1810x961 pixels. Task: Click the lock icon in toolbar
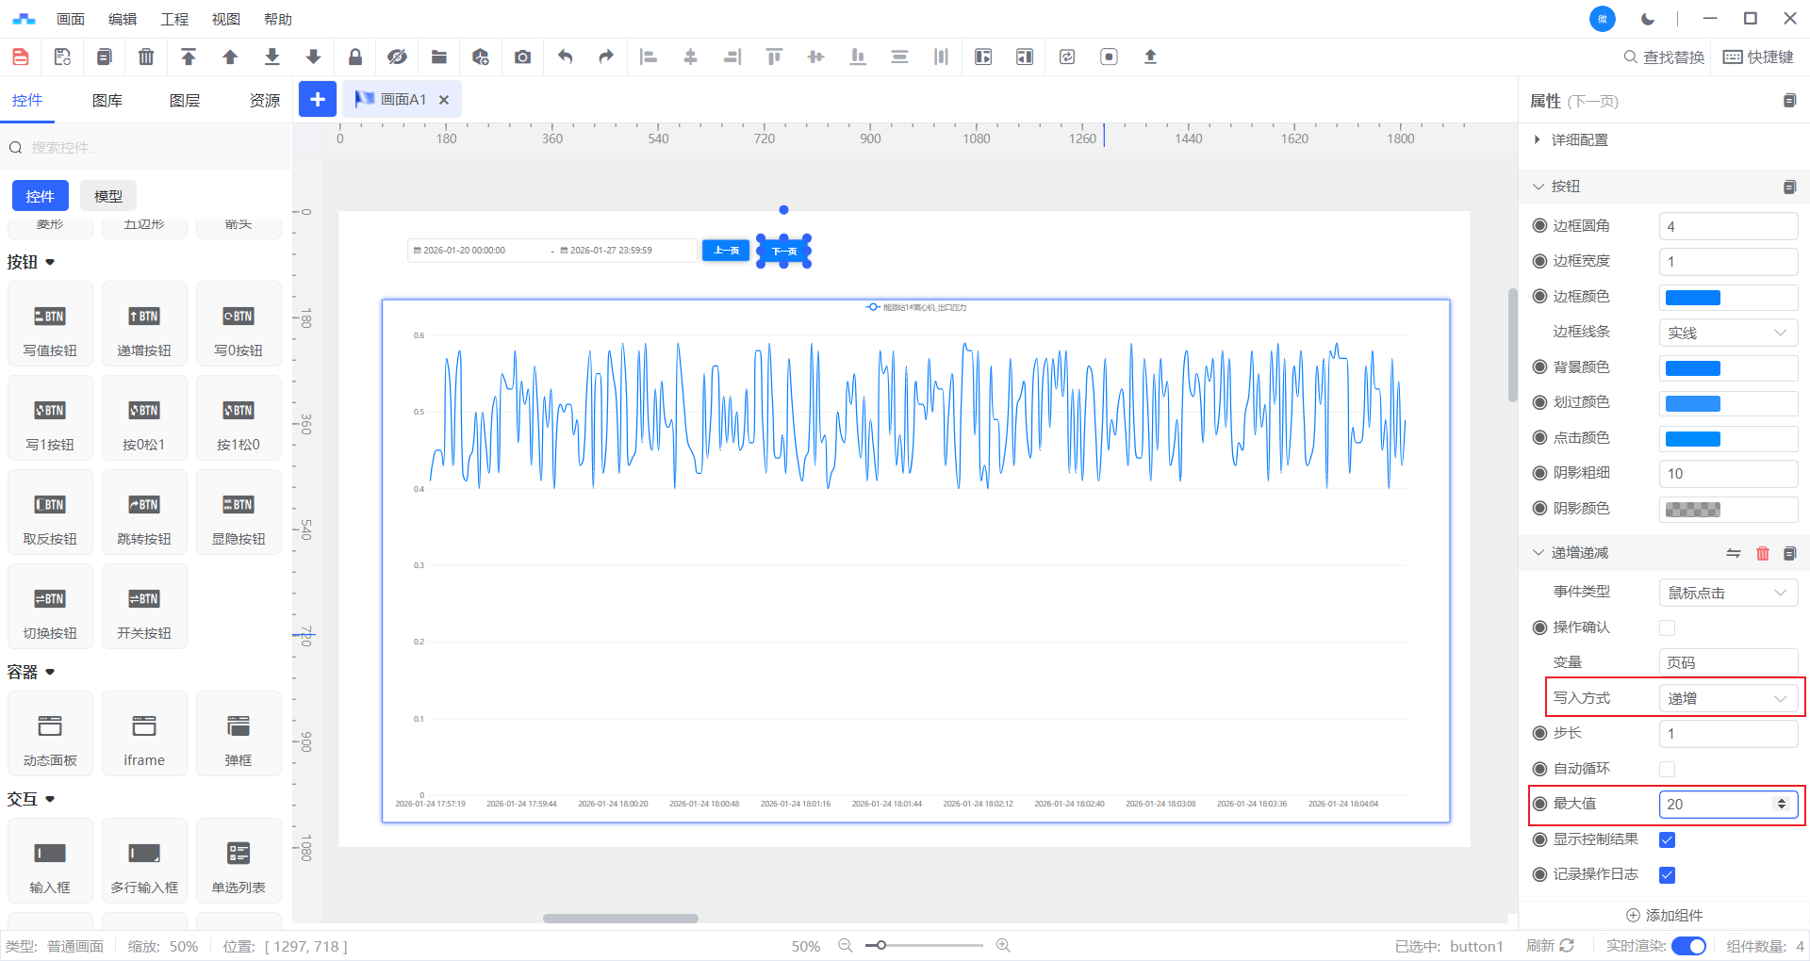(x=355, y=57)
